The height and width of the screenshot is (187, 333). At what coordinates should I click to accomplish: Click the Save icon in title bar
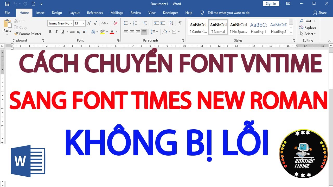click(7, 4)
